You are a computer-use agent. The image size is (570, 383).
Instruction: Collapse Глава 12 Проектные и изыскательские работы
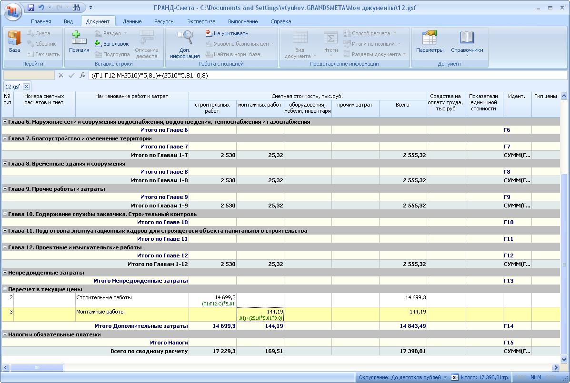pos(5,247)
